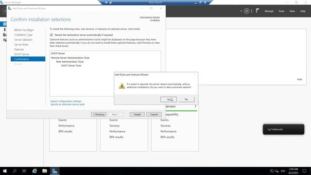
Task: Open Task View from taskbar
Action: point(24,171)
